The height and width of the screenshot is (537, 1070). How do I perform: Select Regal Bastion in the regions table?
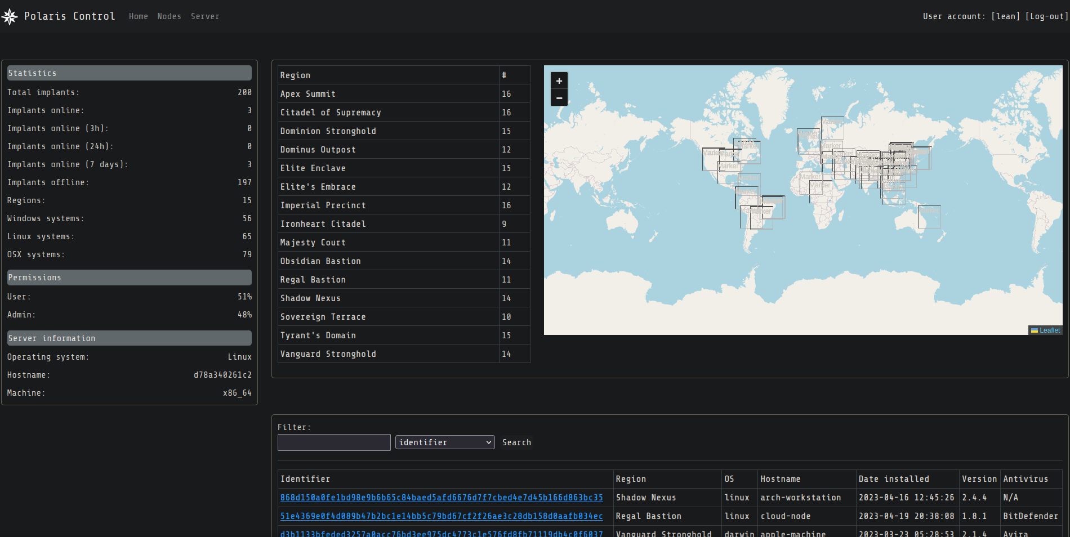pyautogui.click(x=404, y=280)
